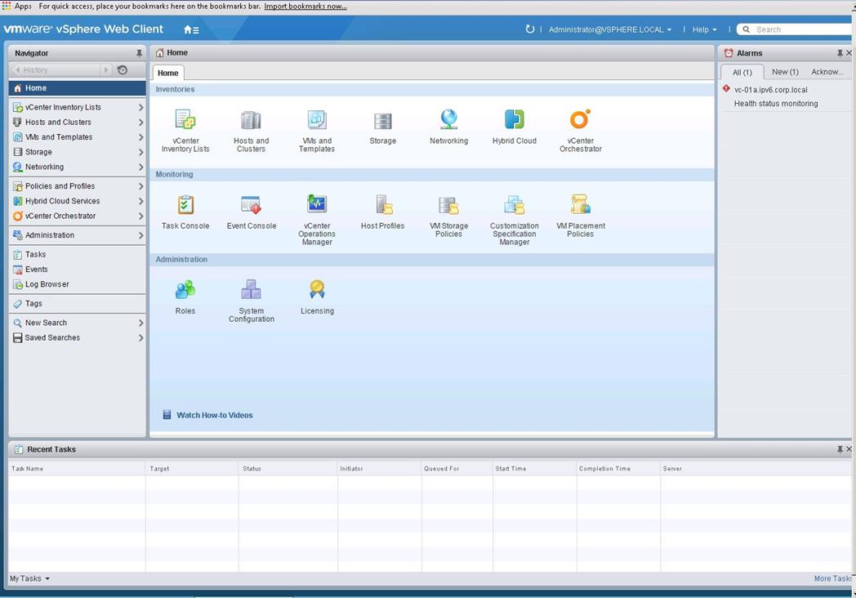This screenshot has width=856, height=598.
Task: Sort by Task Name column header
Action: coord(77,469)
